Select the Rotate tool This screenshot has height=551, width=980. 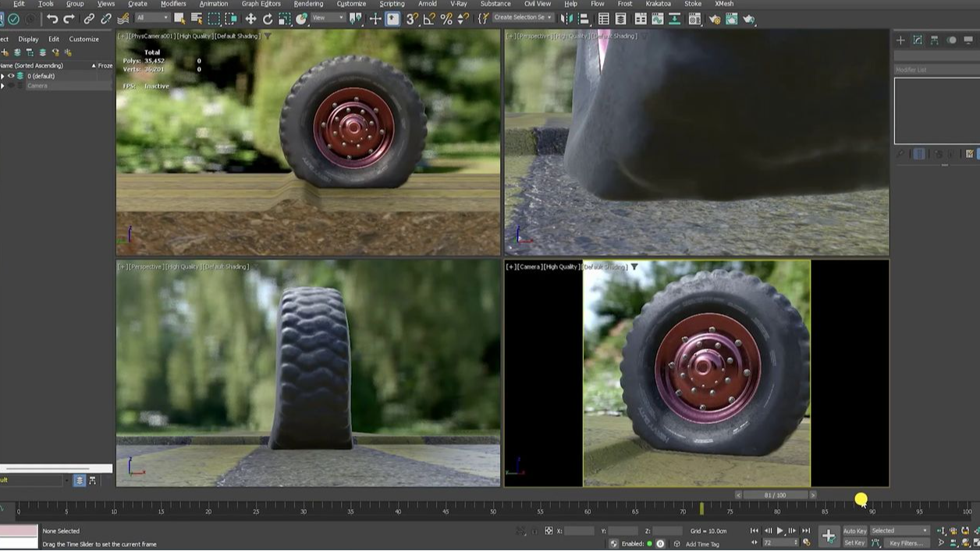click(x=268, y=19)
